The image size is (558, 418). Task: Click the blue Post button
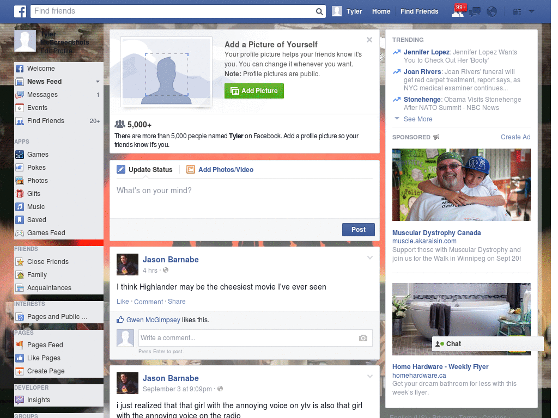(x=359, y=230)
